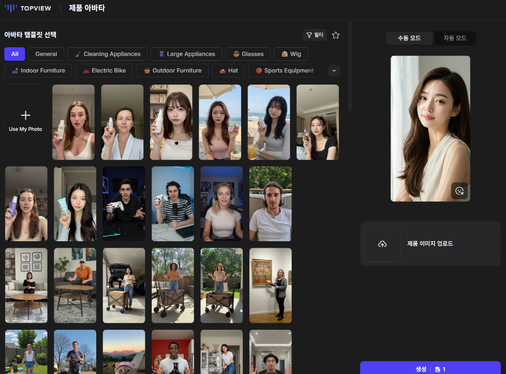This screenshot has width=506, height=374.
Task: Click the face swap icon on preview
Action: [x=460, y=191]
